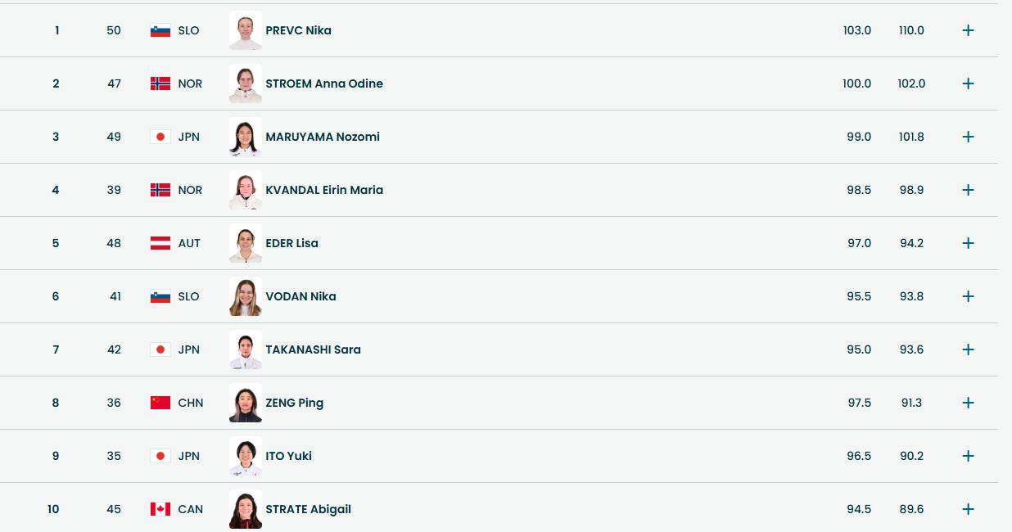Viewport: 1012px width, 532px height.
Task: Expand VODAN Nika jump details
Action: tap(968, 296)
